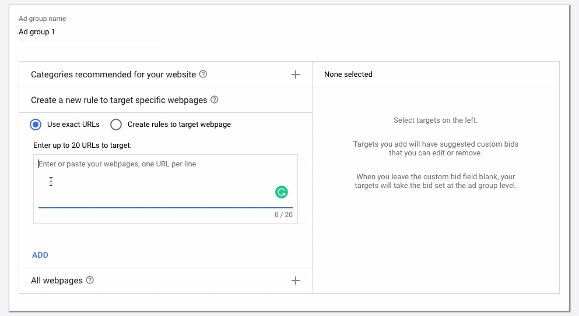
Task: Open help for Categories recommended for your website
Action: 203,74
